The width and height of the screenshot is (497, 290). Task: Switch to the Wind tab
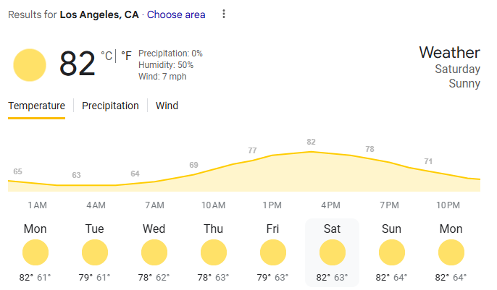pos(167,106)
